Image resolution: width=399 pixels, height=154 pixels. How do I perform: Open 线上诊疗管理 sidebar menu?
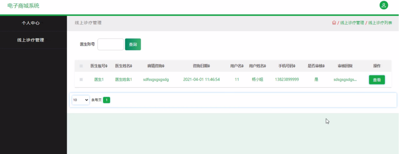pos(30,40)
